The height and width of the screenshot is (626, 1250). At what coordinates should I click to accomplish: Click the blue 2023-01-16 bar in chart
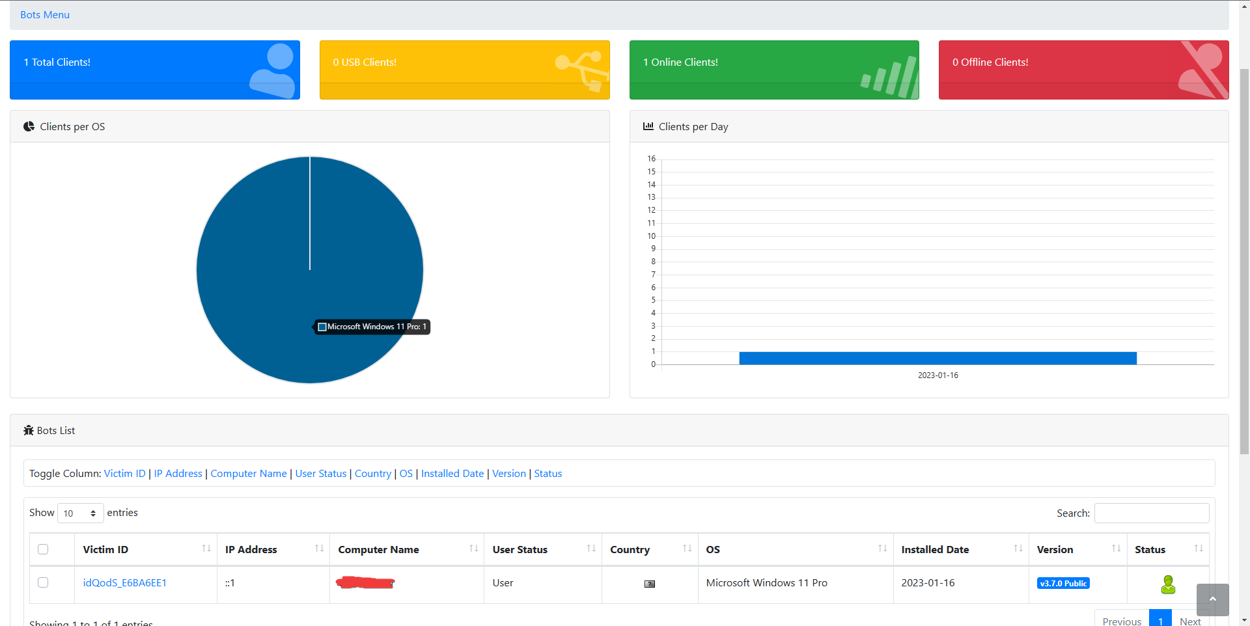point(937,358)
